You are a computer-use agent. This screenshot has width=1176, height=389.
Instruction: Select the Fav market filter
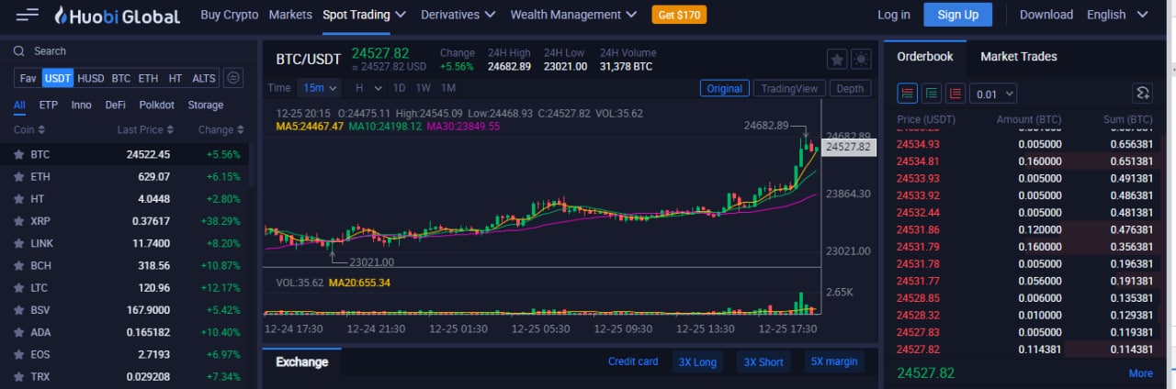coord(28,79)
